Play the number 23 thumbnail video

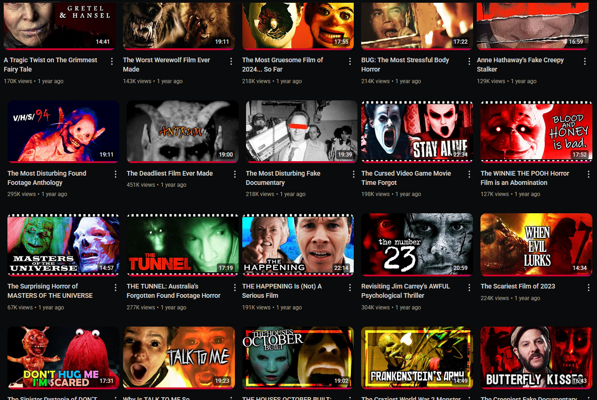[x=417, y=244]
